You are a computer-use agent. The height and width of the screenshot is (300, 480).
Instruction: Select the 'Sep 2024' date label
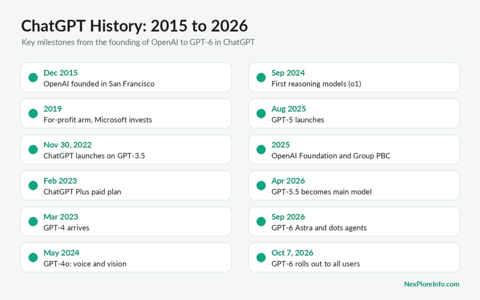pyautogui.click(x=288, y=73)
